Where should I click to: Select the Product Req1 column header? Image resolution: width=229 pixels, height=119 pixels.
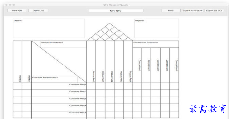(100, 62)
